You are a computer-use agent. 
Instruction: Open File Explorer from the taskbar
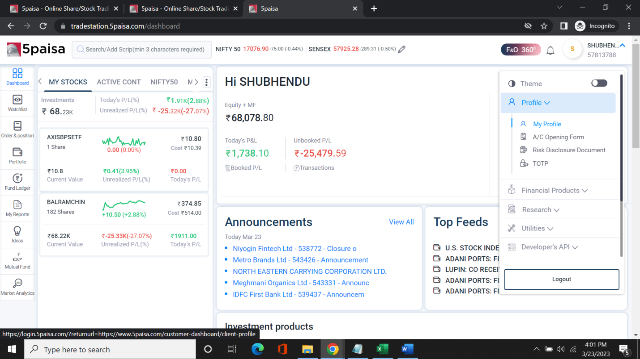click(x=307, y=349)
